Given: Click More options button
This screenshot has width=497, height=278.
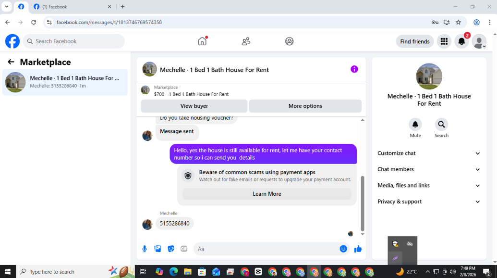Looking at the screenshot, I should pyautogui.click(x=305, y=106).
